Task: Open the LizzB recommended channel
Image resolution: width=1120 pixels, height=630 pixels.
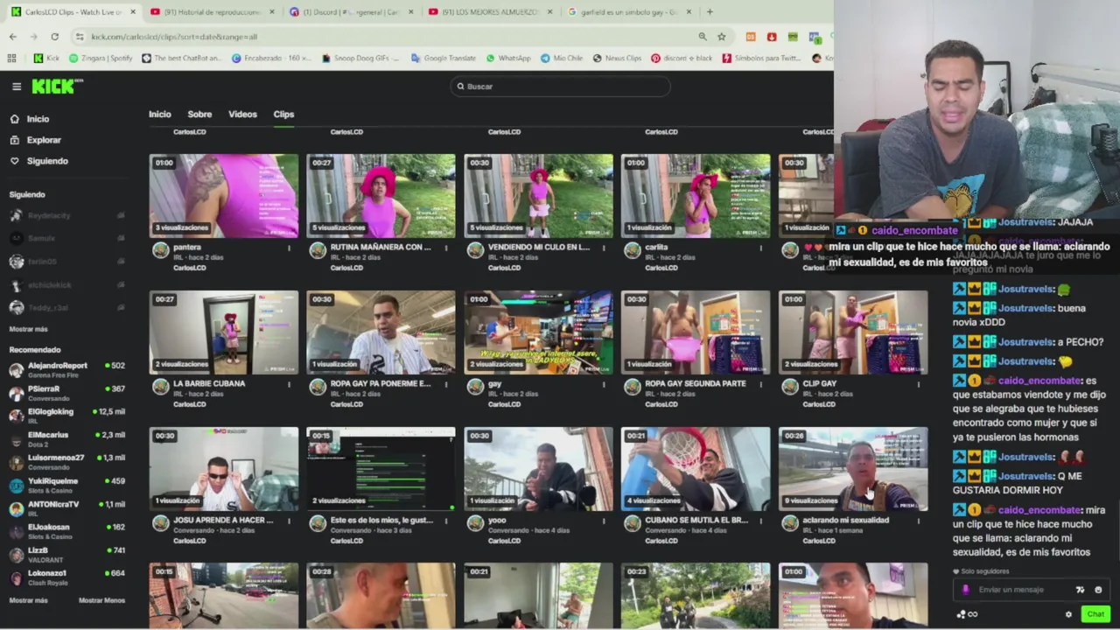Action: pyautogui.click(x=66, y=555)
